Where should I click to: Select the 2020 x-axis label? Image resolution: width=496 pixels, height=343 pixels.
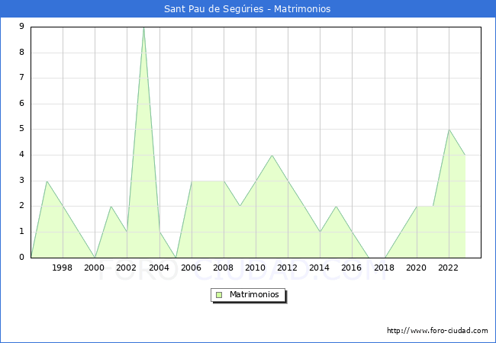(416, 268)
